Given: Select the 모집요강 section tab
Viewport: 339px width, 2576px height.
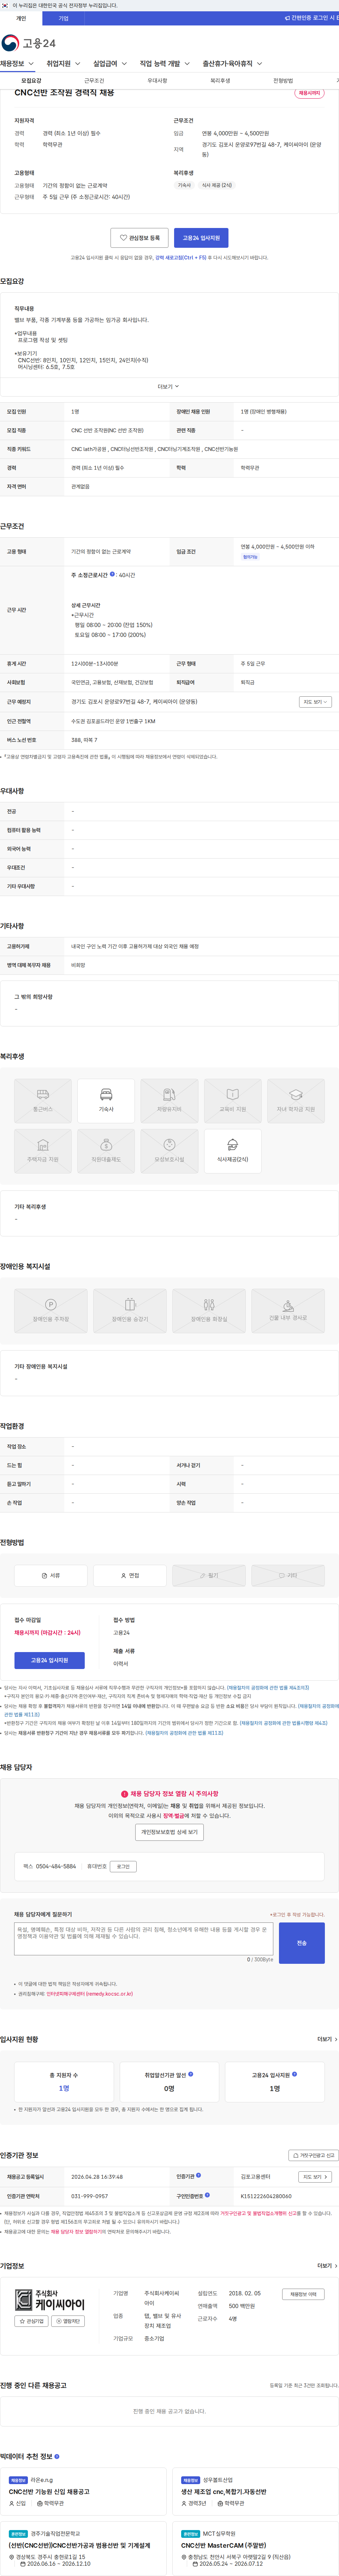Looking at the screenshot, I should (31, 81).
